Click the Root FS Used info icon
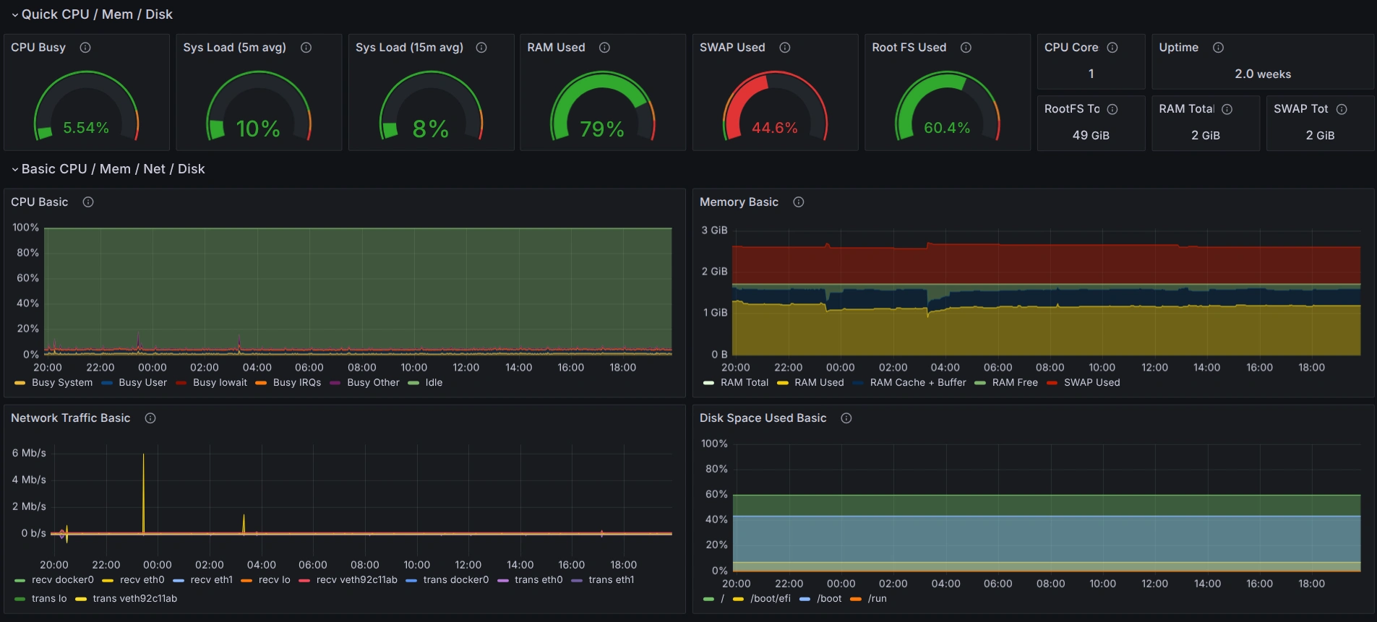 966,48
